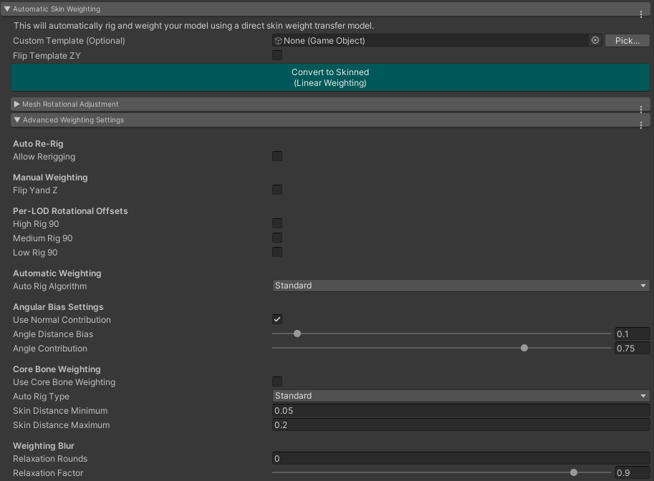The image size is (654, 481).
Task: Tick the Low Rig 90 checkbox
Action: pos(277,252)
